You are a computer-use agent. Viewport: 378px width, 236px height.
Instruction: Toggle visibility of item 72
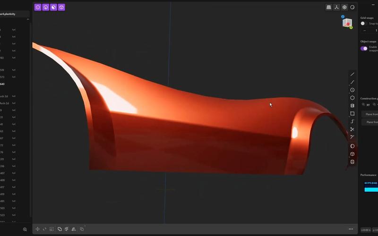point(14,145)
